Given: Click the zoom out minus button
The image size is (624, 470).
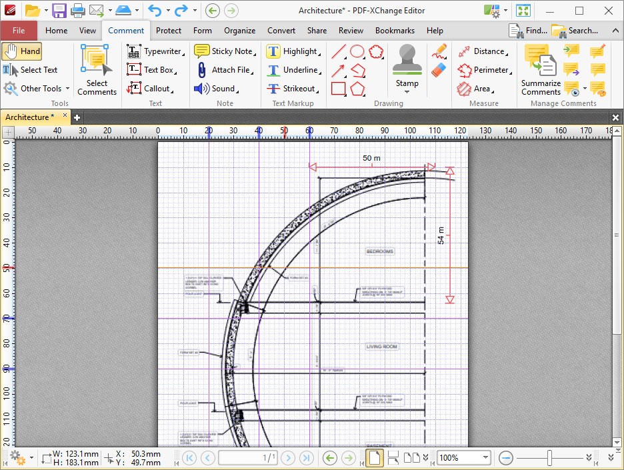Looking at the screenshot, I should tap(505, 457).
